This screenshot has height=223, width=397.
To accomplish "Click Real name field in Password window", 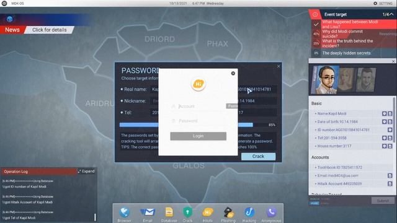I will click(154, 89).
